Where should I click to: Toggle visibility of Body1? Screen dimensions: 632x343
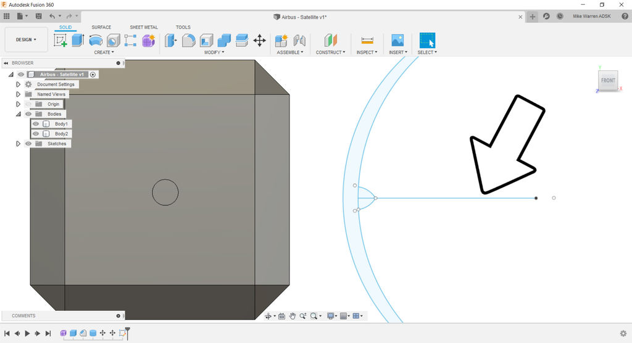point(36,124)
